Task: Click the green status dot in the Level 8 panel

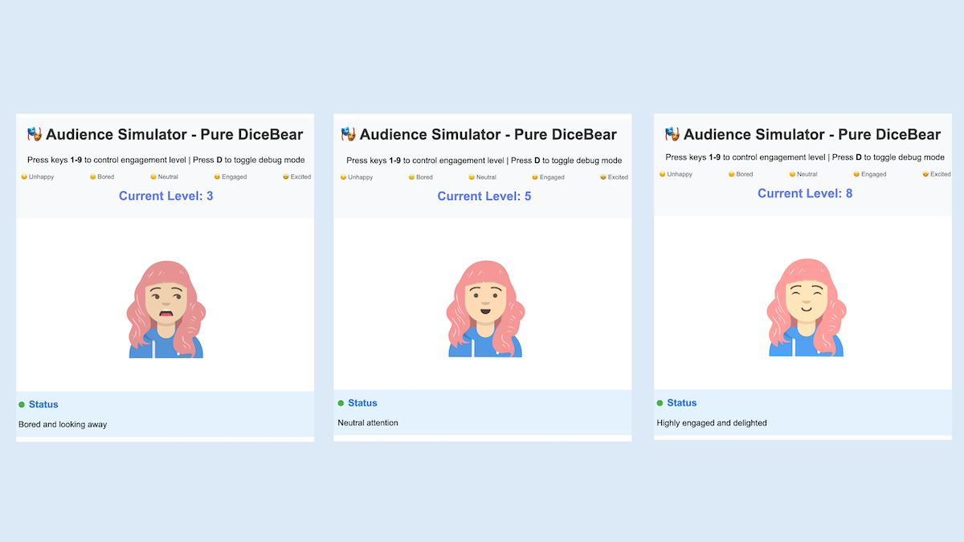Action: (660, 403)
